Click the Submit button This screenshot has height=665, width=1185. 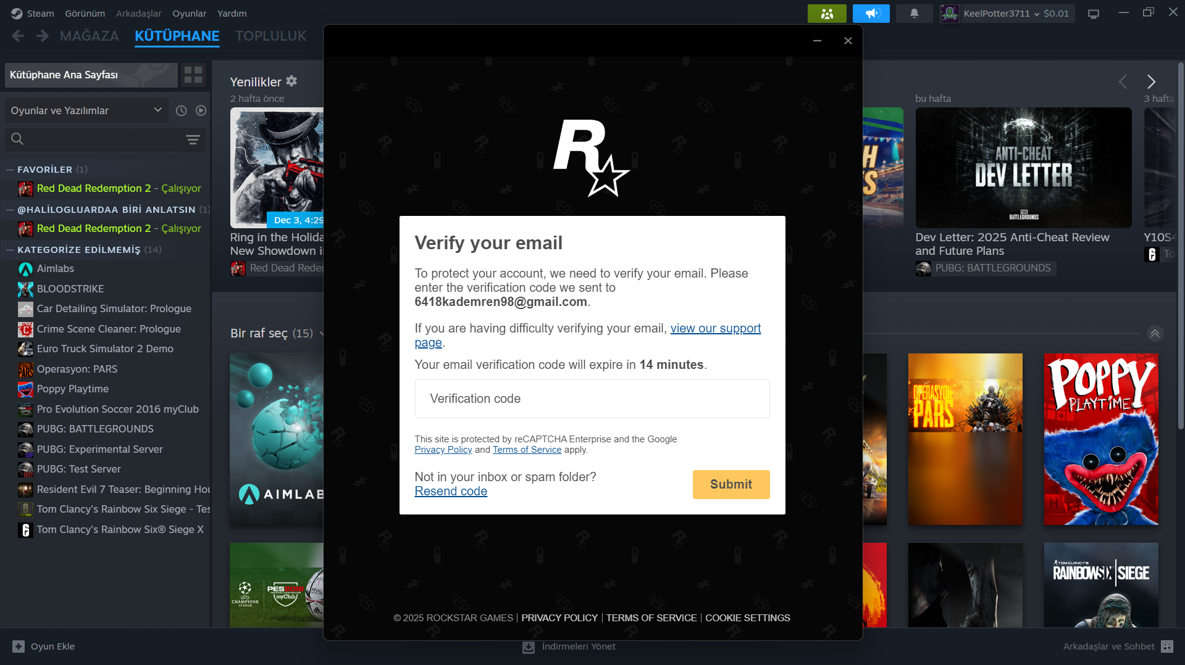731,484
